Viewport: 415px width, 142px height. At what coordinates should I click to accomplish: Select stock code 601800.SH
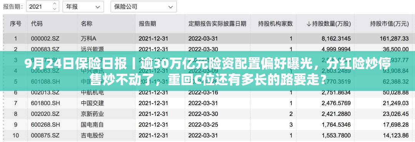45,103
